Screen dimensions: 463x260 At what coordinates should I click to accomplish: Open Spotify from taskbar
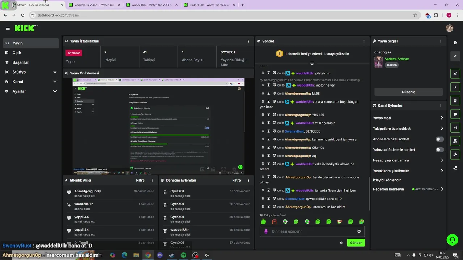[183, 255]
